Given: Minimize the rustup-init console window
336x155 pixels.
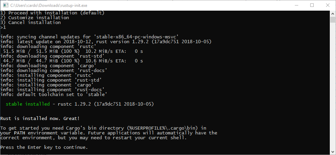Looking at the screenshot, I should (x=296, y=5).
